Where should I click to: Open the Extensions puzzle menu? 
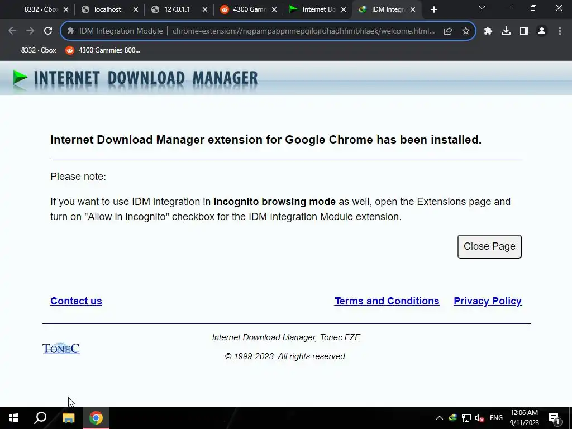click(x=488, y=31)
